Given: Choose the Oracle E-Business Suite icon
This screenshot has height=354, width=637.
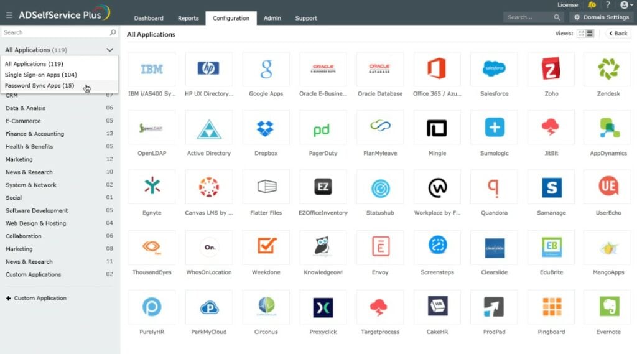Looking at the screenshot, I should point(323,69).
